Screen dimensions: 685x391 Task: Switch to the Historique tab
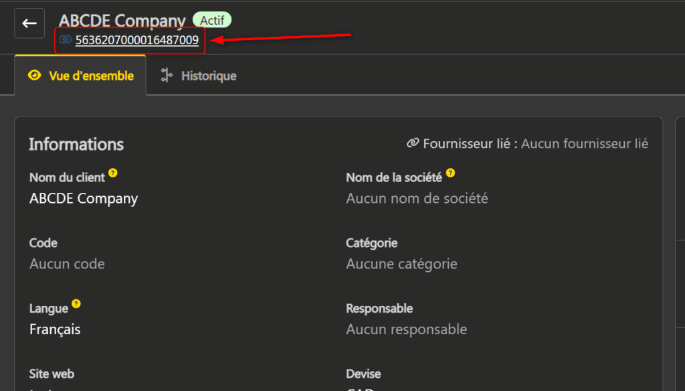coord(208,76)
